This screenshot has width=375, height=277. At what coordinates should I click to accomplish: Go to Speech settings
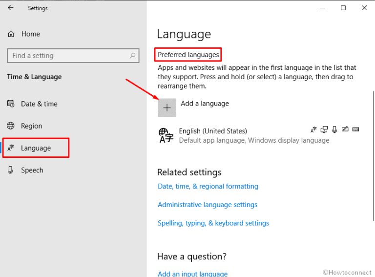(x=32, y=170)
